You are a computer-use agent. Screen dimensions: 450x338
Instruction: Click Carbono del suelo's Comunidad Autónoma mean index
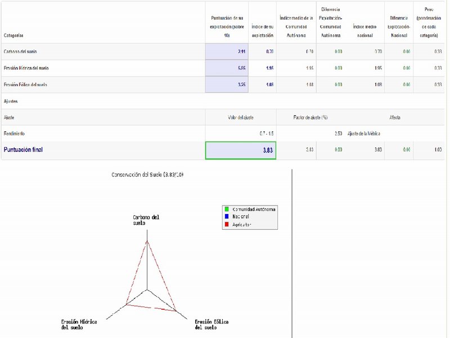click(x=309, y=52)
